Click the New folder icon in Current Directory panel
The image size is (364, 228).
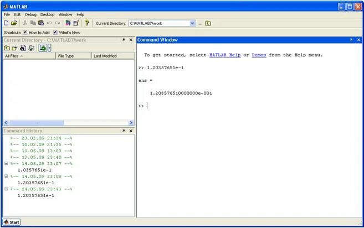click(14, 48)
